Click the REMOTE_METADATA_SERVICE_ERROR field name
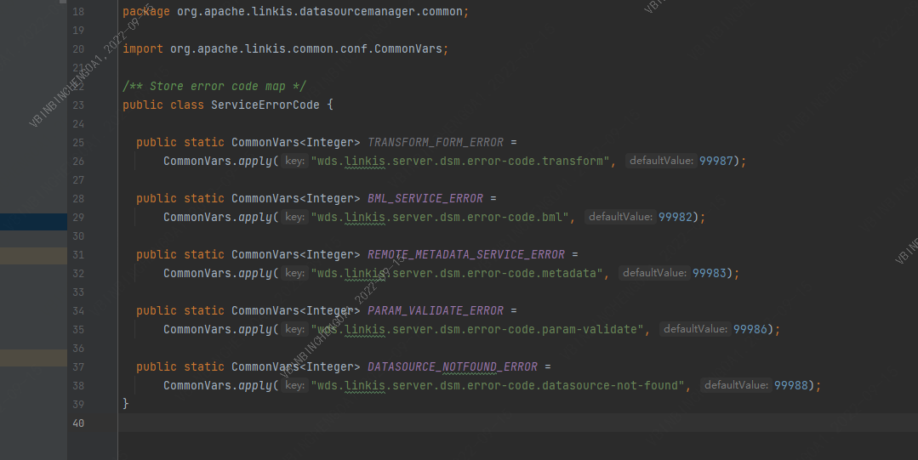918x460 pixels. [x=466, y=255]
